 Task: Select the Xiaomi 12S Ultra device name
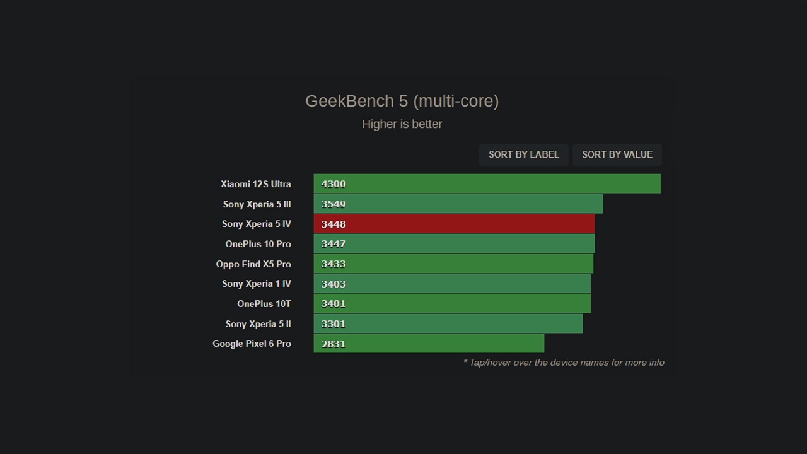coord(256,184)
